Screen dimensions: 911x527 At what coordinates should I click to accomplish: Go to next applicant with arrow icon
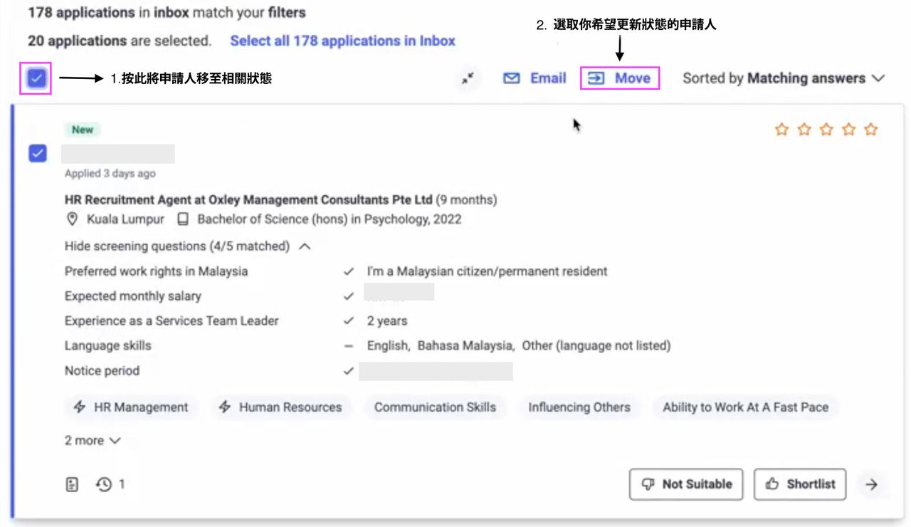point(871,484)
